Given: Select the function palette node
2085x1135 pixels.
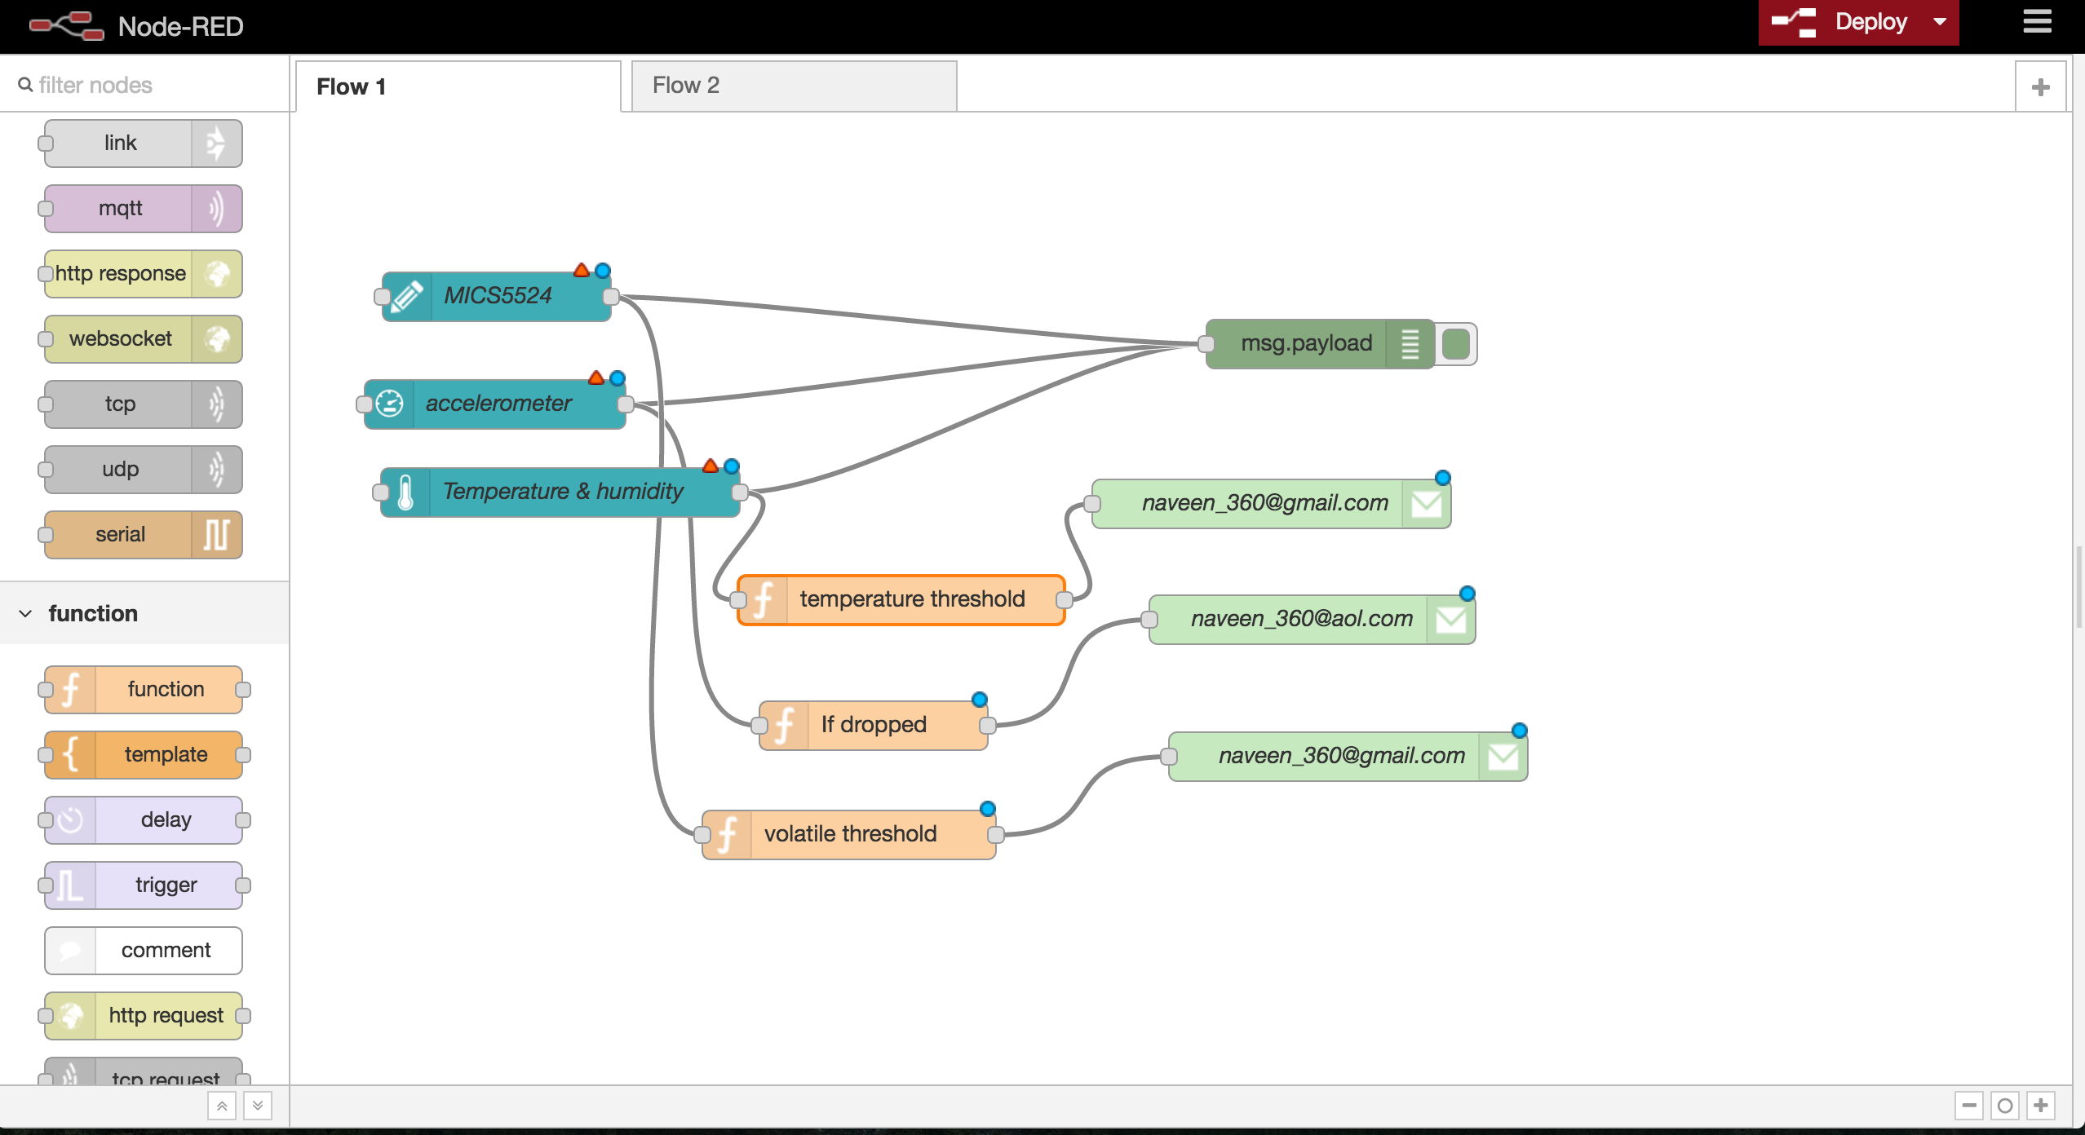Looking at the screenshot, I should click(x=144, y=689).
